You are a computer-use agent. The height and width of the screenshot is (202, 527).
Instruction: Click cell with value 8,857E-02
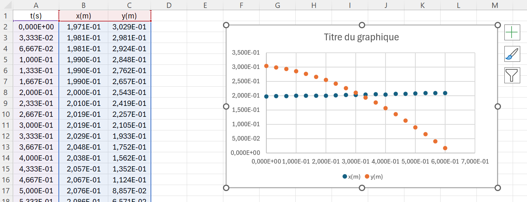coord(129,191)
